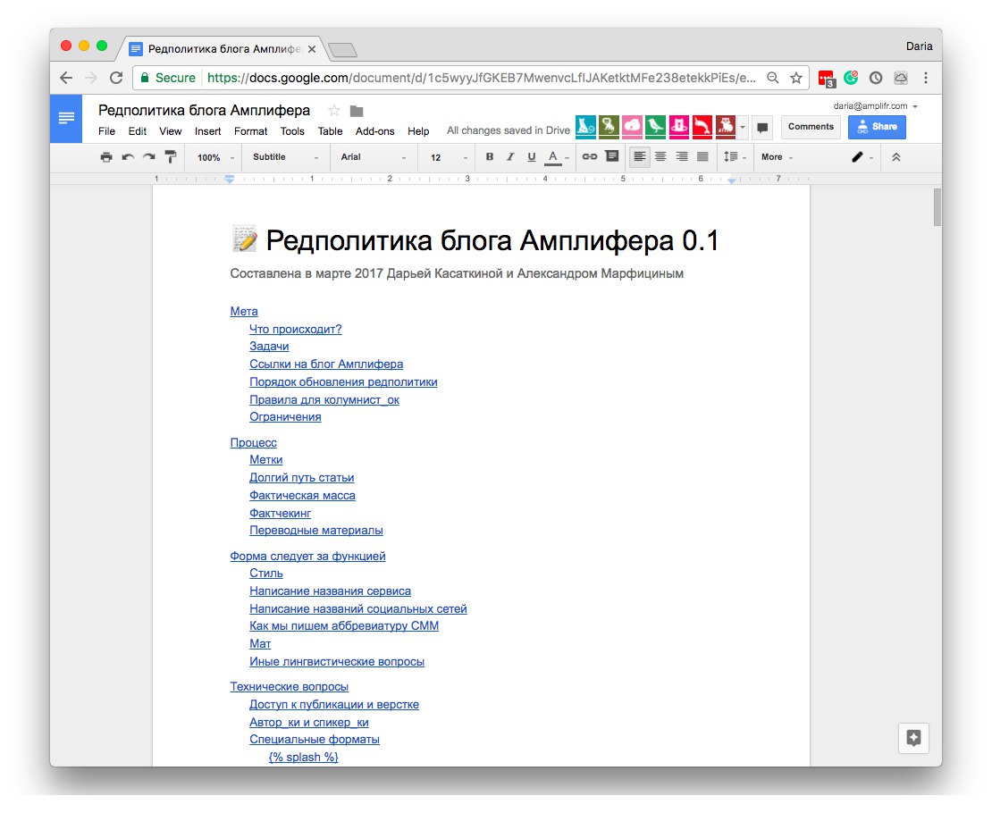
Task: Click the Стиль contents link
Action: coord(265,573)
